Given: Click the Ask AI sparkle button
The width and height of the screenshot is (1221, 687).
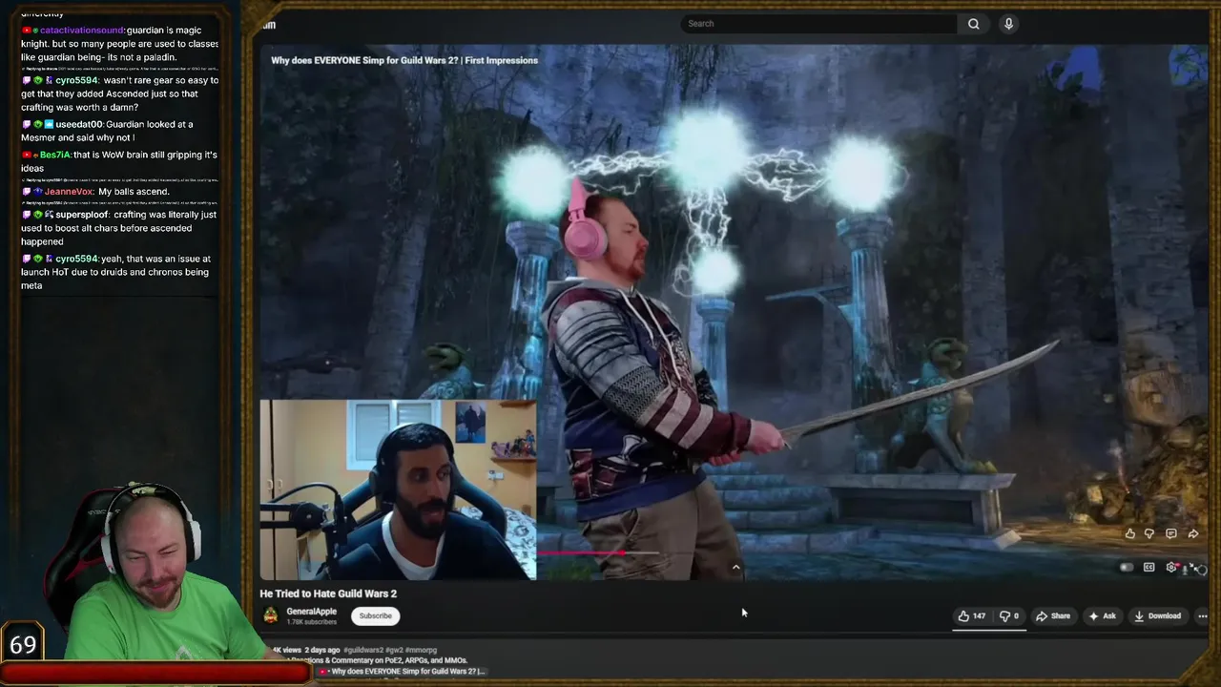Looking at the screenshot, I should tap(1102, 616).
